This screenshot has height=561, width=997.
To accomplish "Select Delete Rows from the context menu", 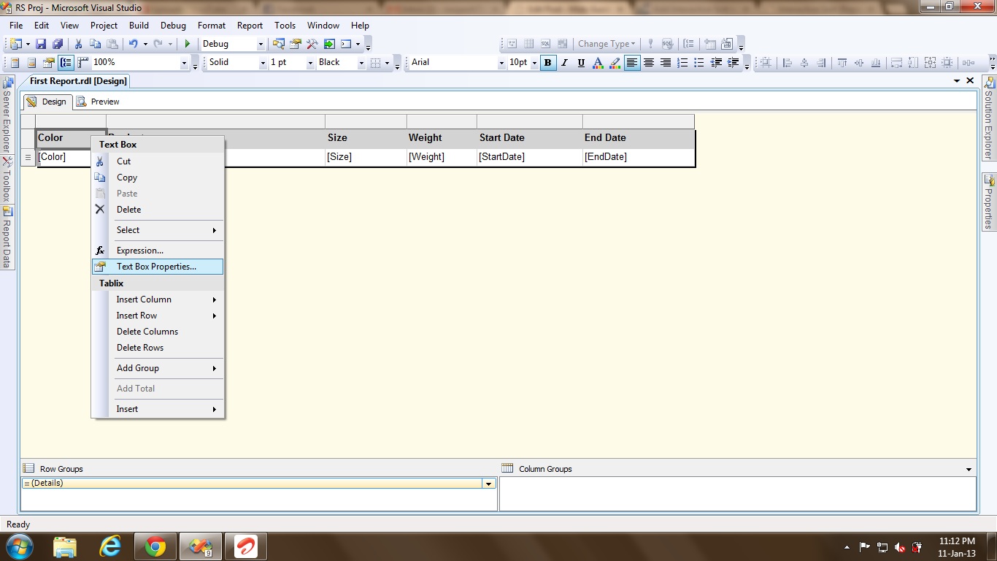I will pos(140,348).
